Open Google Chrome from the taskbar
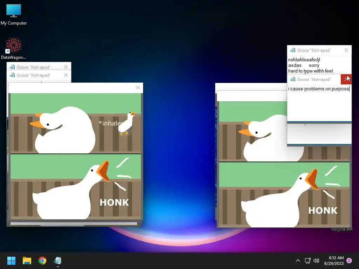 pyautogui.click(x=42, y=261)
